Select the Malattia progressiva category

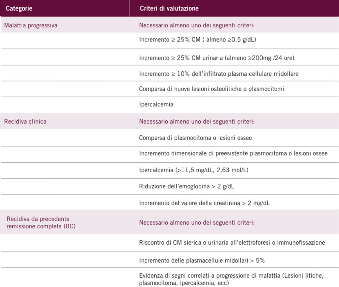31,25
